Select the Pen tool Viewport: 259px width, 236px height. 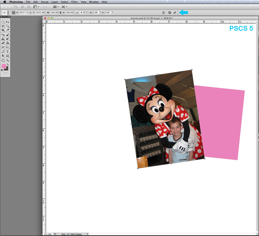tap(3, 52)
